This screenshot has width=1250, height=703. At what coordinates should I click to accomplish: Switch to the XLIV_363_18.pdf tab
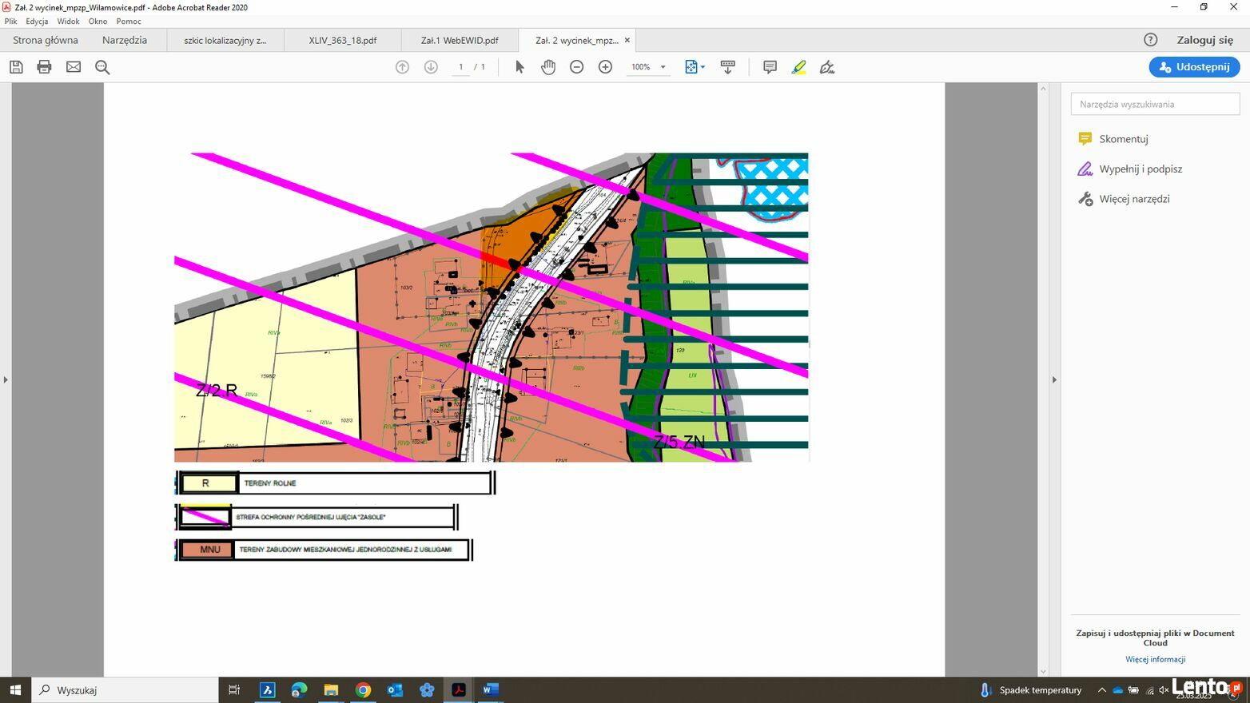342,40
